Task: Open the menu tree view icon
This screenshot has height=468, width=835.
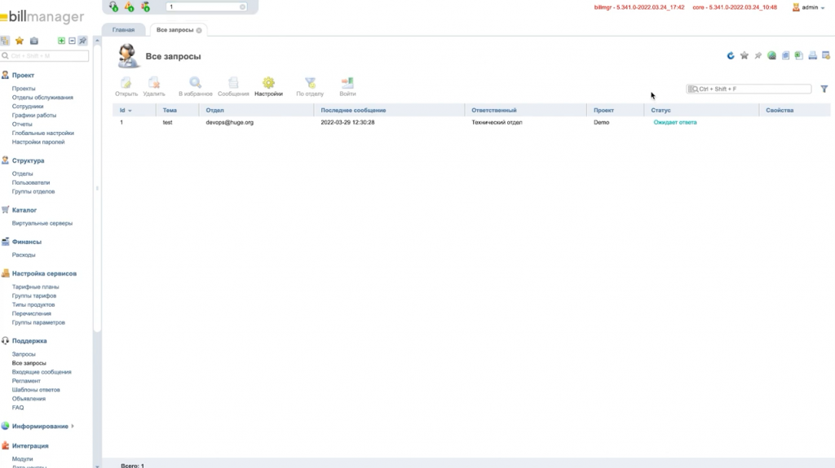Action: (x=6, y=41)
